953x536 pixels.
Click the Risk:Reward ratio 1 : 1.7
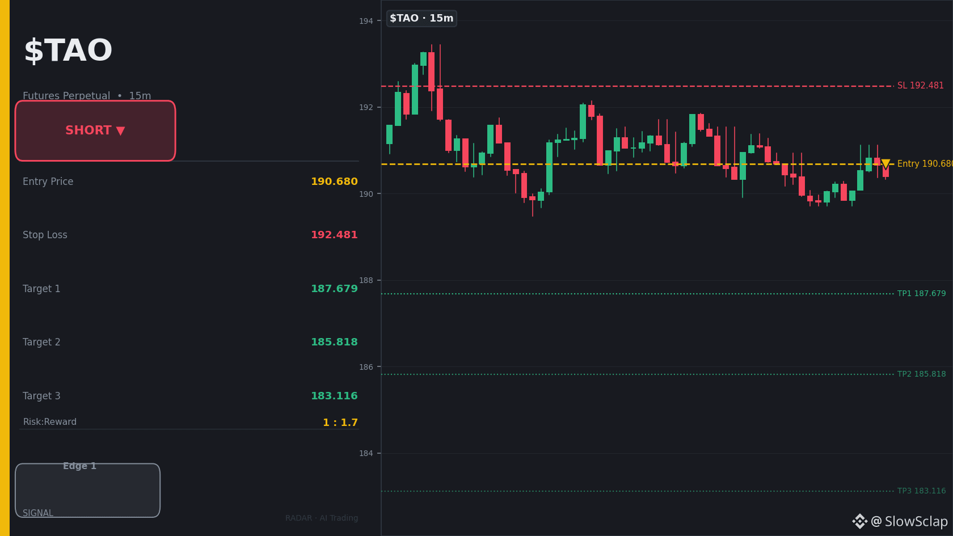[340, 423]
